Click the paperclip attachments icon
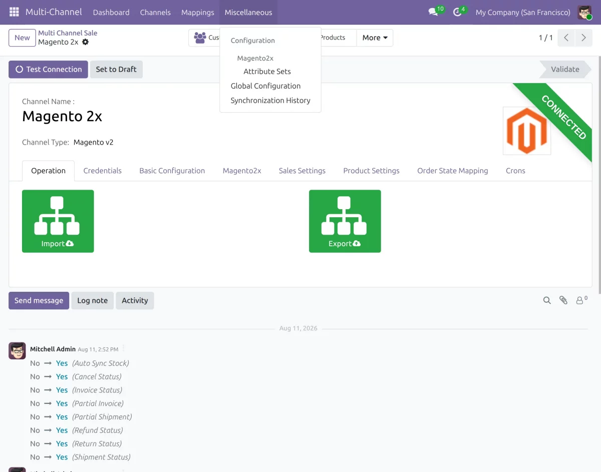The width and height of the screenshot is (601, 472). (563, 300)
